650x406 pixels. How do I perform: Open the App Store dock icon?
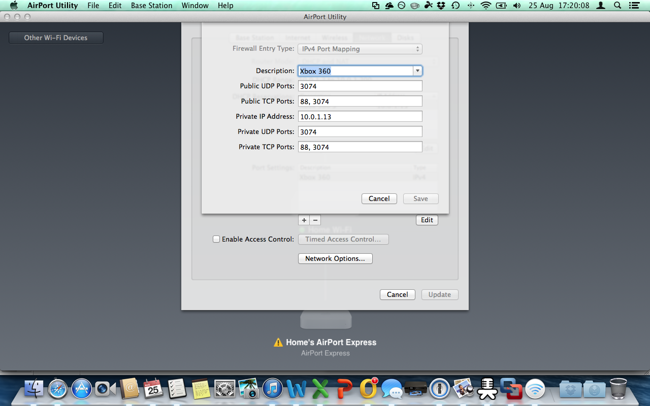coord(82,389)
